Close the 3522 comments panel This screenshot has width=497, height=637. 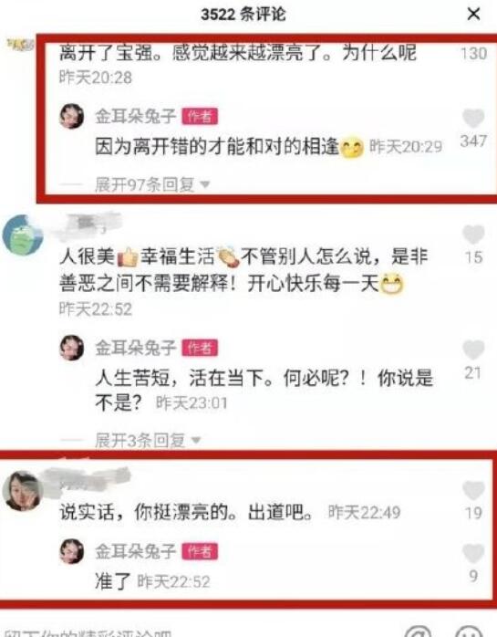pyautogui.click(x=473, y=15)
